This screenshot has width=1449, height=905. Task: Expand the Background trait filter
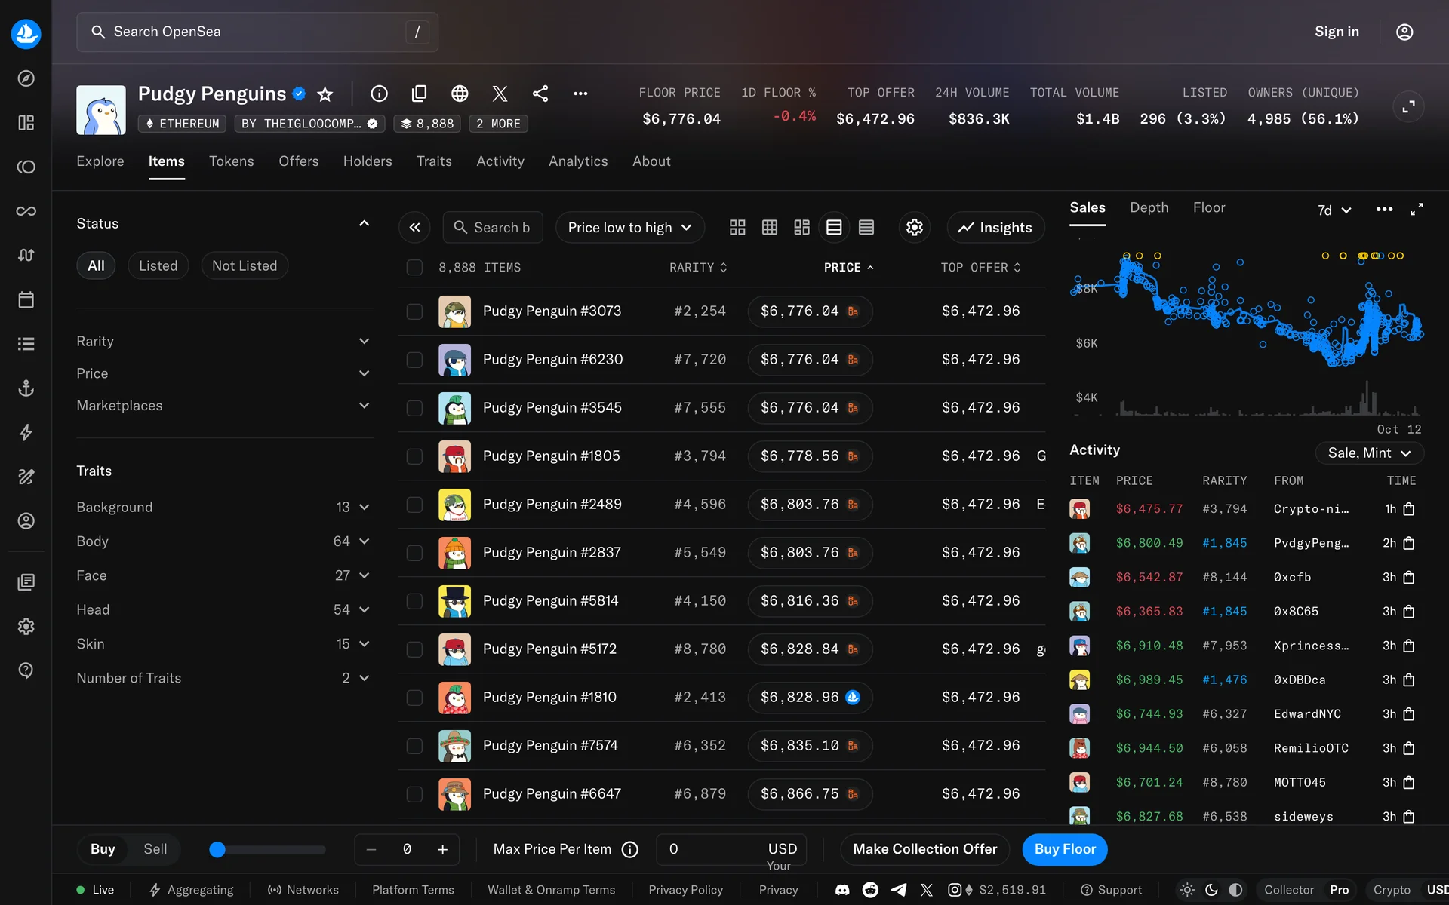pyautogui.click(x=223, y=507)
